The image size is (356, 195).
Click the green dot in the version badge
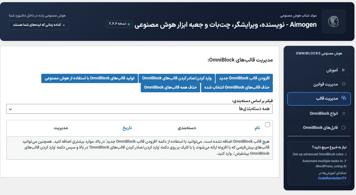129,24
